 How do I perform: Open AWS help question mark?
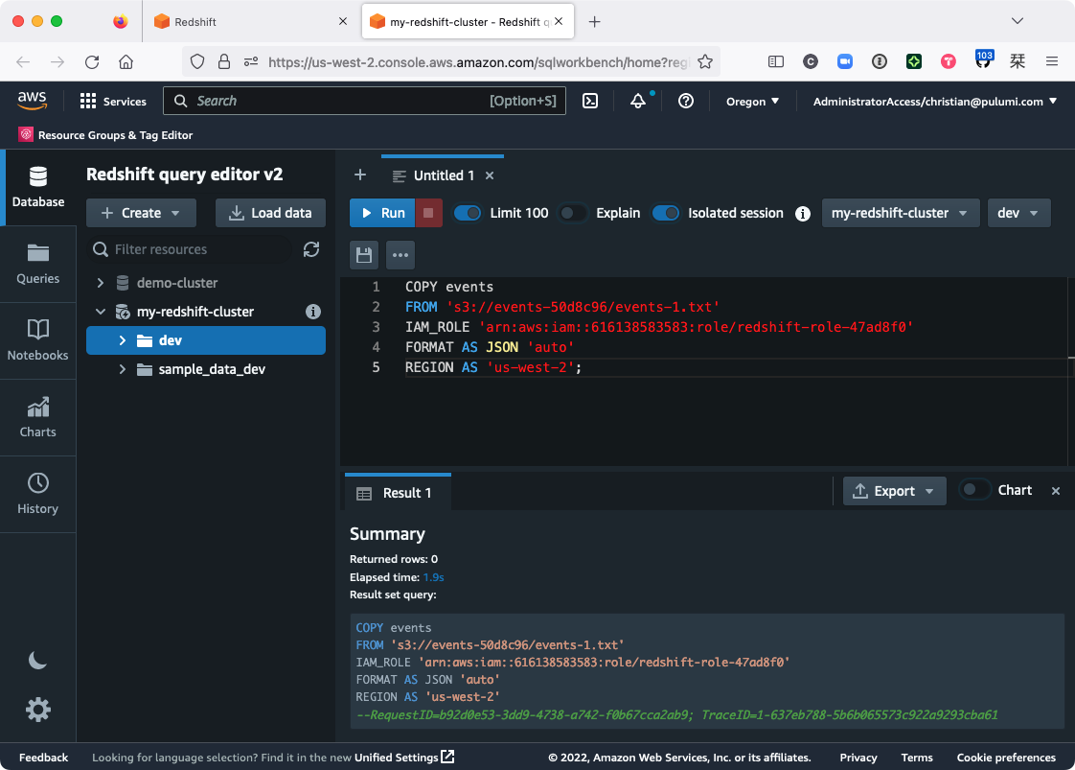click(x=686, y=101)
